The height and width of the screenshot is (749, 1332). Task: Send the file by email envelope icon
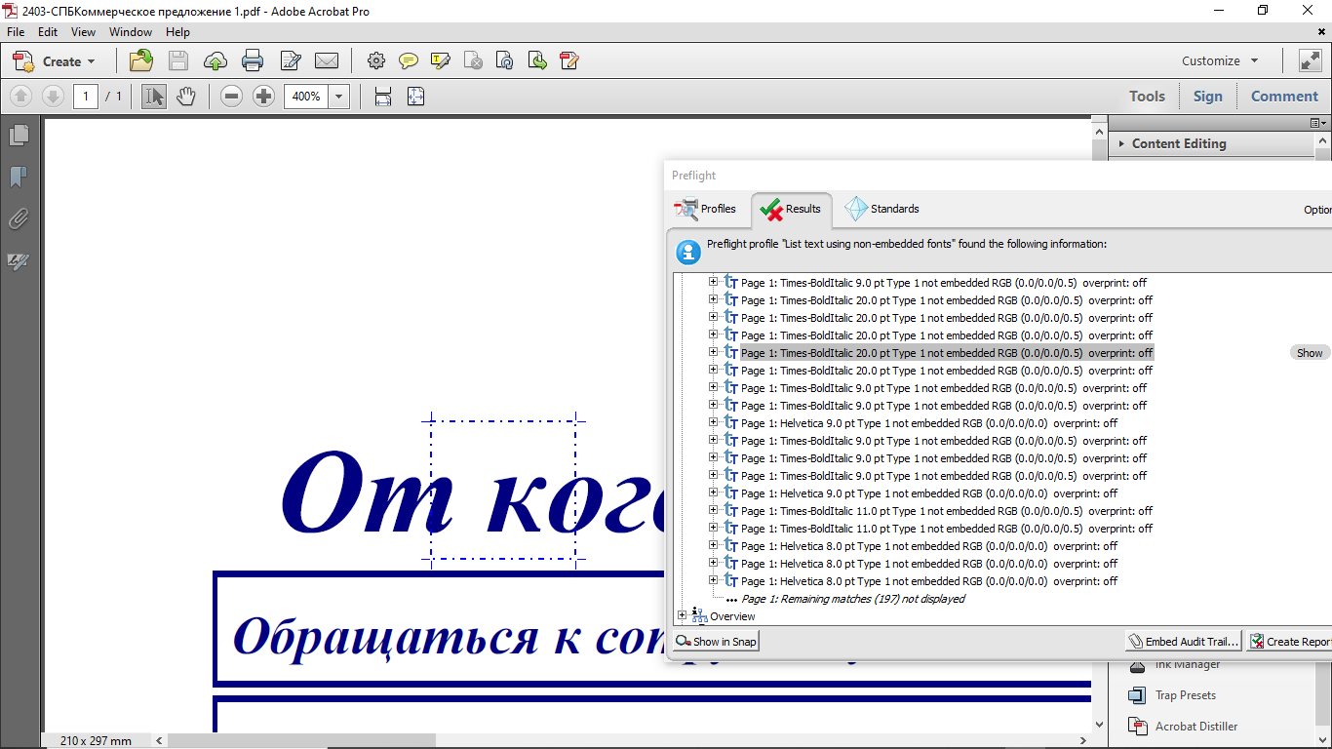click(327, 61)
